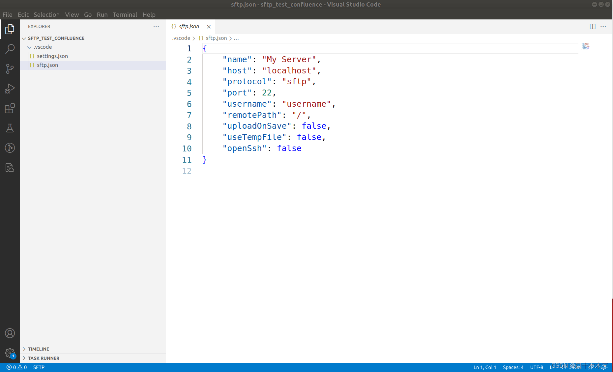Click the feedback icon in status bar
613x372 pixels.
coord(591,367)
